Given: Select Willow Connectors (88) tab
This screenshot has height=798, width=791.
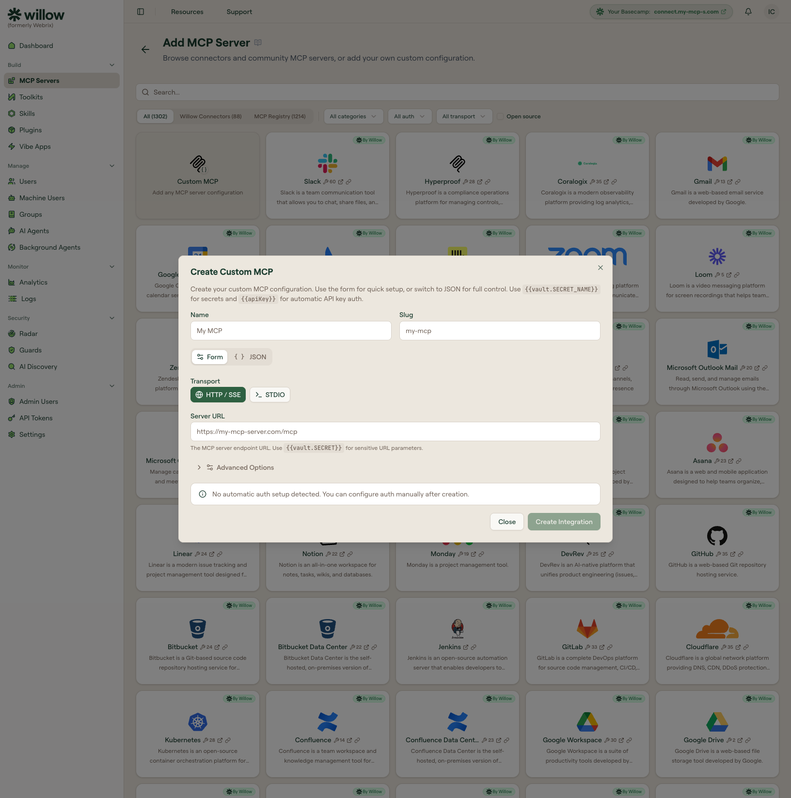Looking at the screenshot, I should 210,116.
